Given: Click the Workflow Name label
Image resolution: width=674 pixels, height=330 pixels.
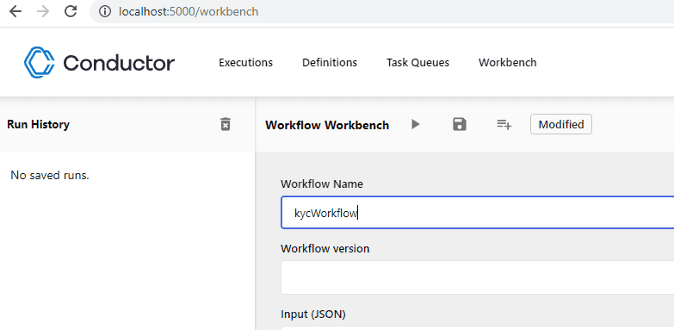Looking at the screenshot, I should tap(322, 184).
